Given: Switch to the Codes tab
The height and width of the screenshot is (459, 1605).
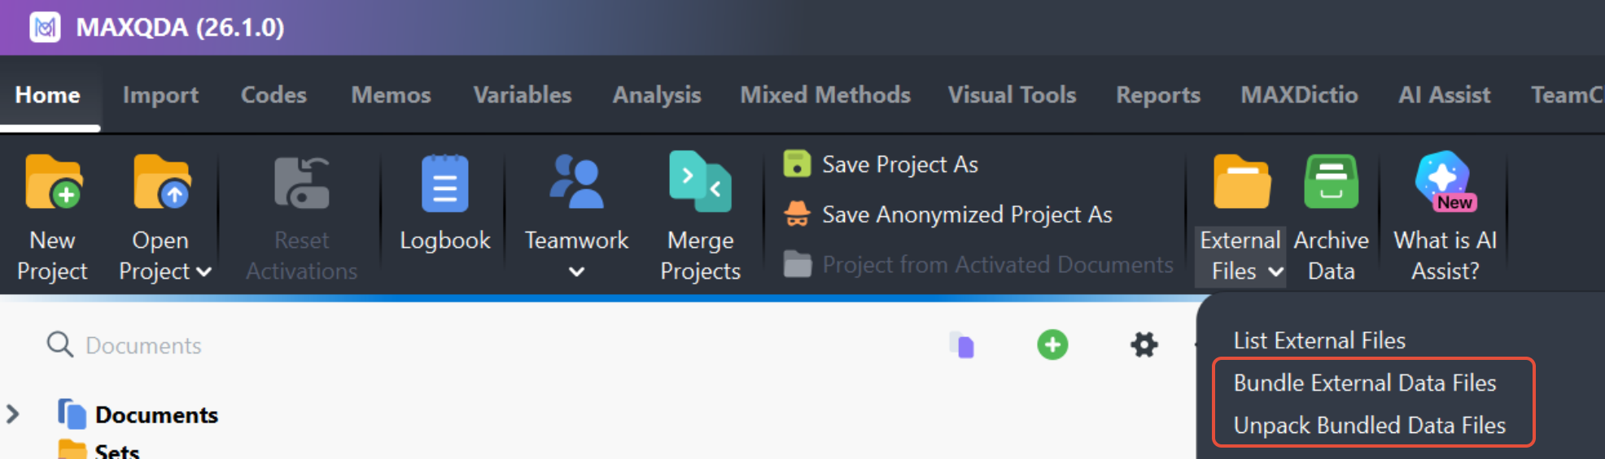Looking at the screenshot, I should click(273, 95).
